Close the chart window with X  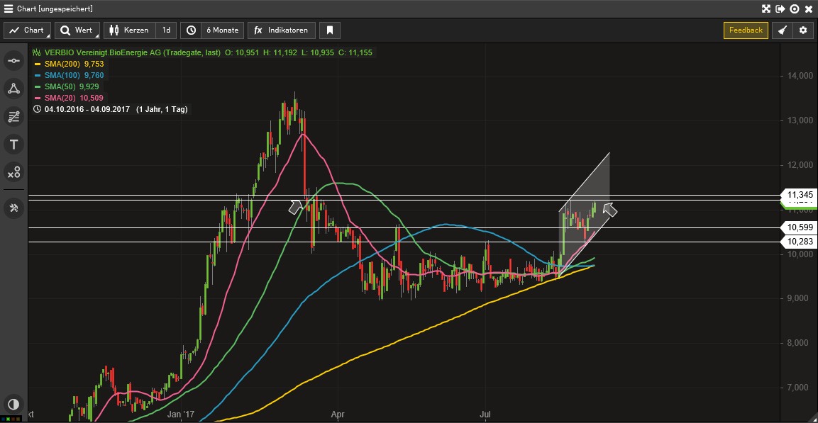(x=808, y=9)
